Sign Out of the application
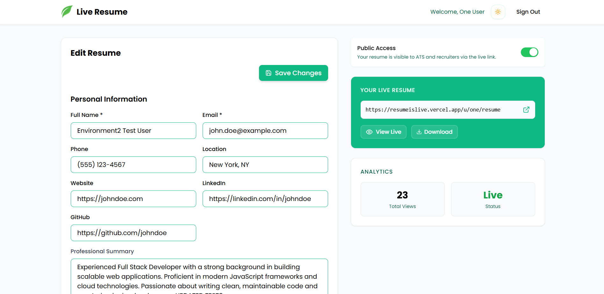604x294 pixels. 528,12
